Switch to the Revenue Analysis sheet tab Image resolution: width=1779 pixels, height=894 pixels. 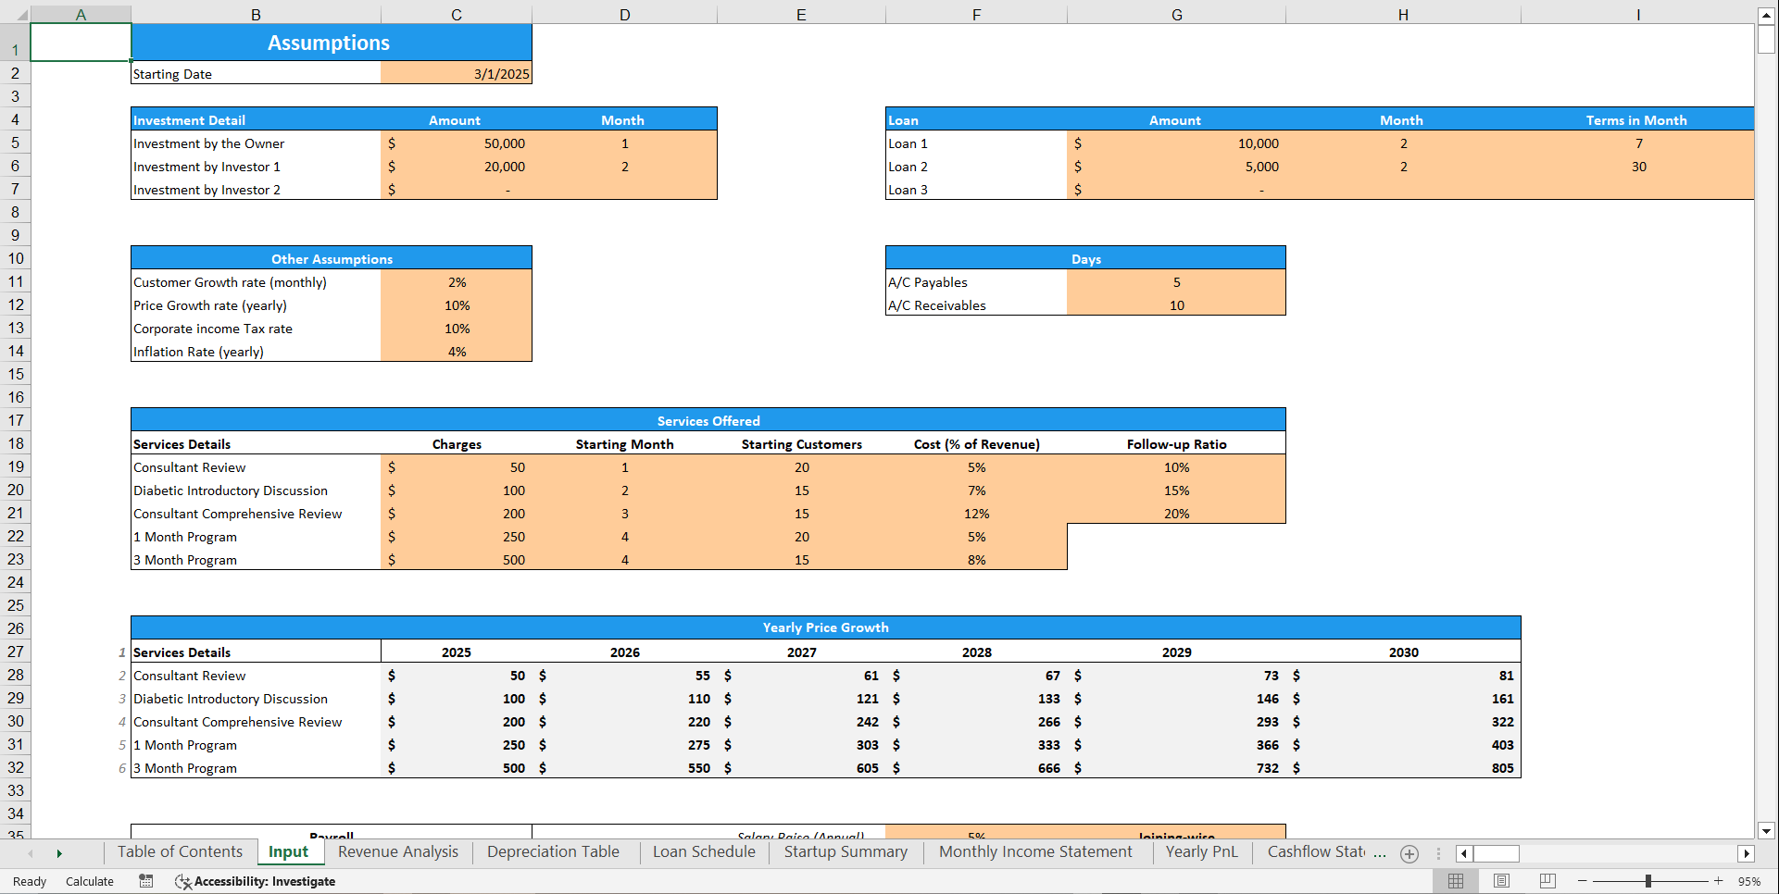pos(397,851)
